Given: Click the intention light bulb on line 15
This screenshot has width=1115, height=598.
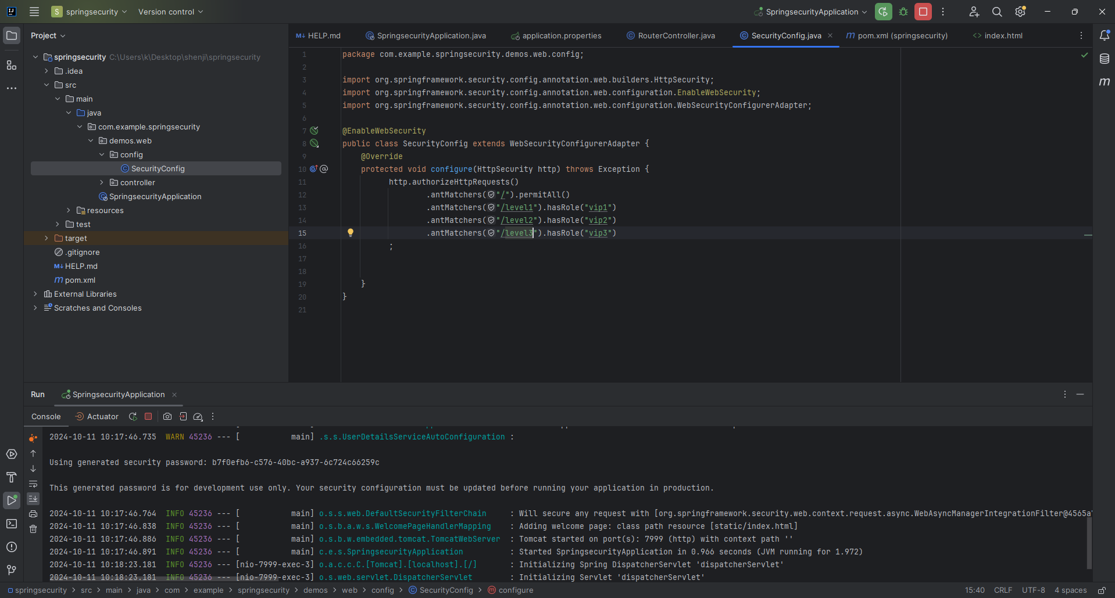Looking at the screenshot, I should pyautogui.click(x=351, y=232).
